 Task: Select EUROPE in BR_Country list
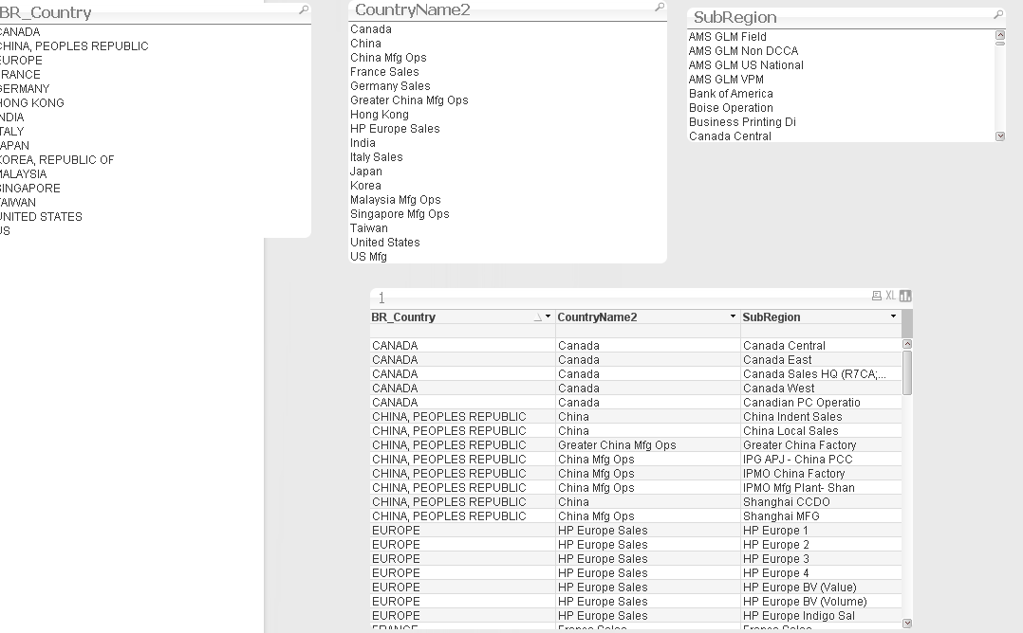21,61
